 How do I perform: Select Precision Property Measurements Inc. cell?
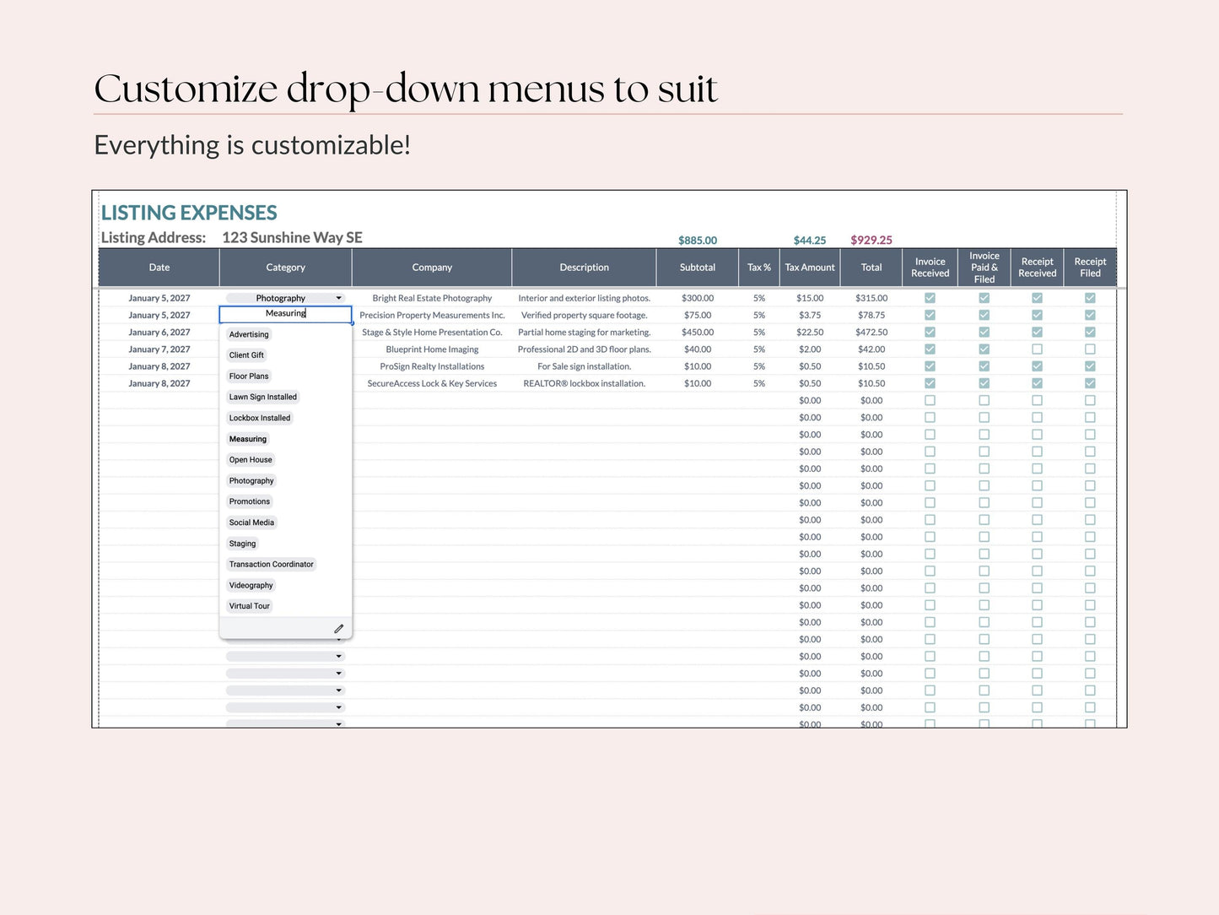pos(432,315)
